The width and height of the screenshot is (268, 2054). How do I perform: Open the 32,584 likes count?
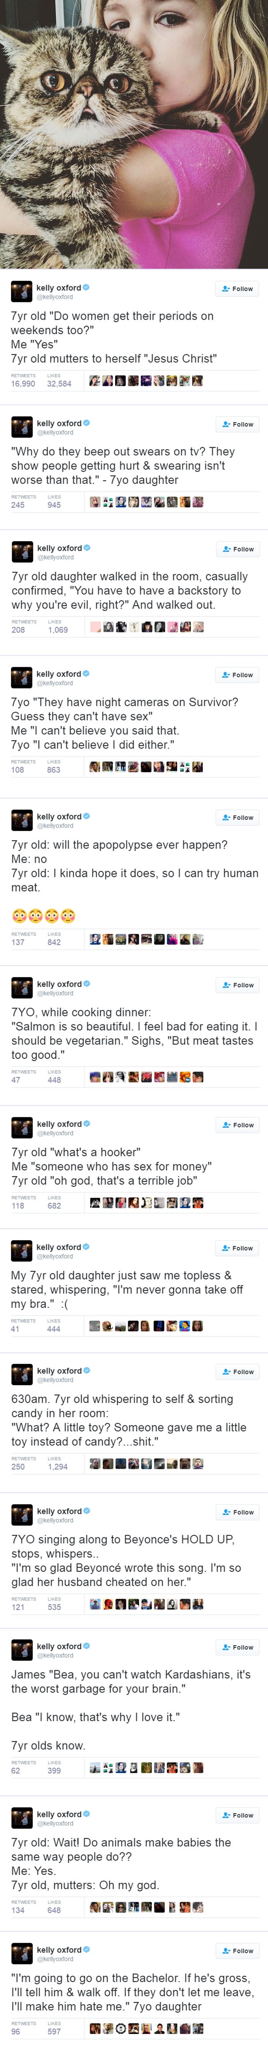tap(59, 383)
